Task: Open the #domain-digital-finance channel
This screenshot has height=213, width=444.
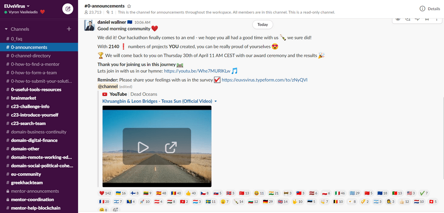Action: click(x=39, y=140)
